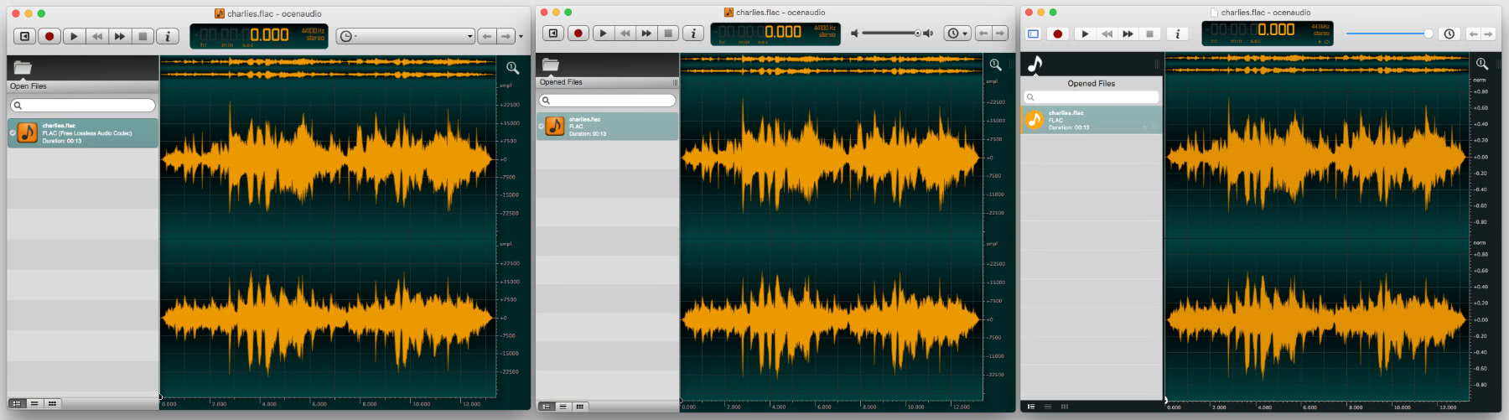Click music note icon in right window sidebar

pyautogui.click(x=1035, y=64)
